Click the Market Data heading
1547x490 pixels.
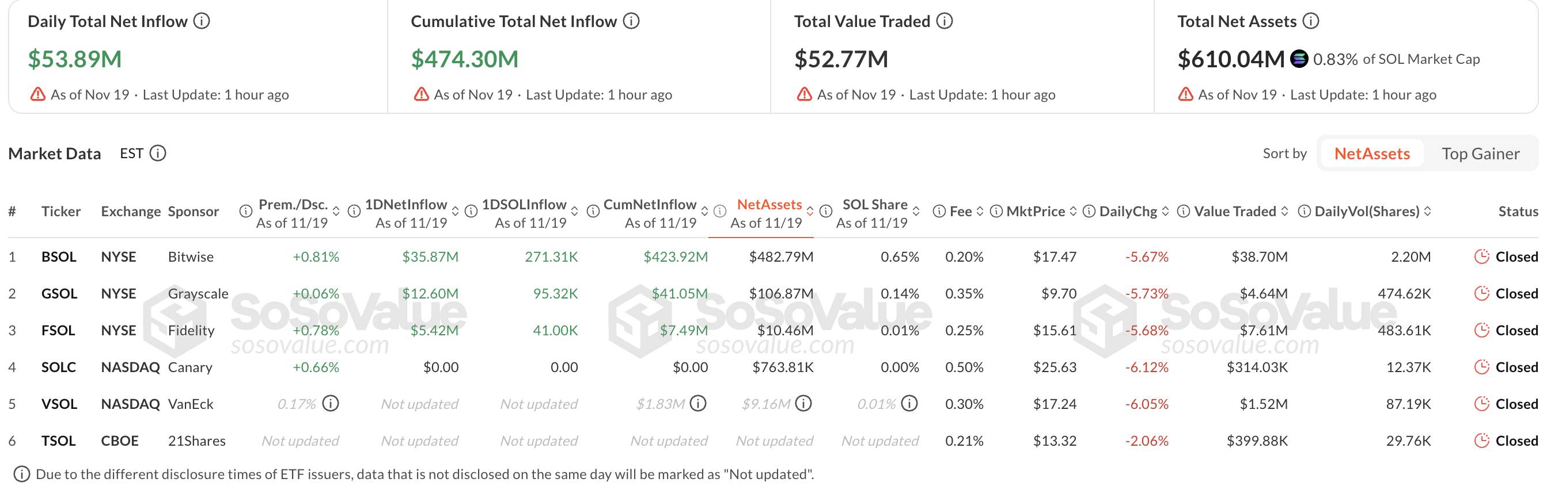click(54, 154)
